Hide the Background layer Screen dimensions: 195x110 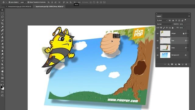(x=158, y=55)
